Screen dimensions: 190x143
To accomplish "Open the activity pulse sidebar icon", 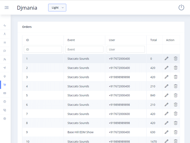I will tap(5, 26).
